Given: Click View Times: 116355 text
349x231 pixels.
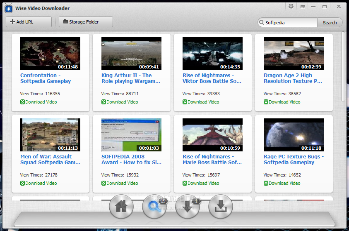Looking at the screenshot, I should tap(40, 94).
